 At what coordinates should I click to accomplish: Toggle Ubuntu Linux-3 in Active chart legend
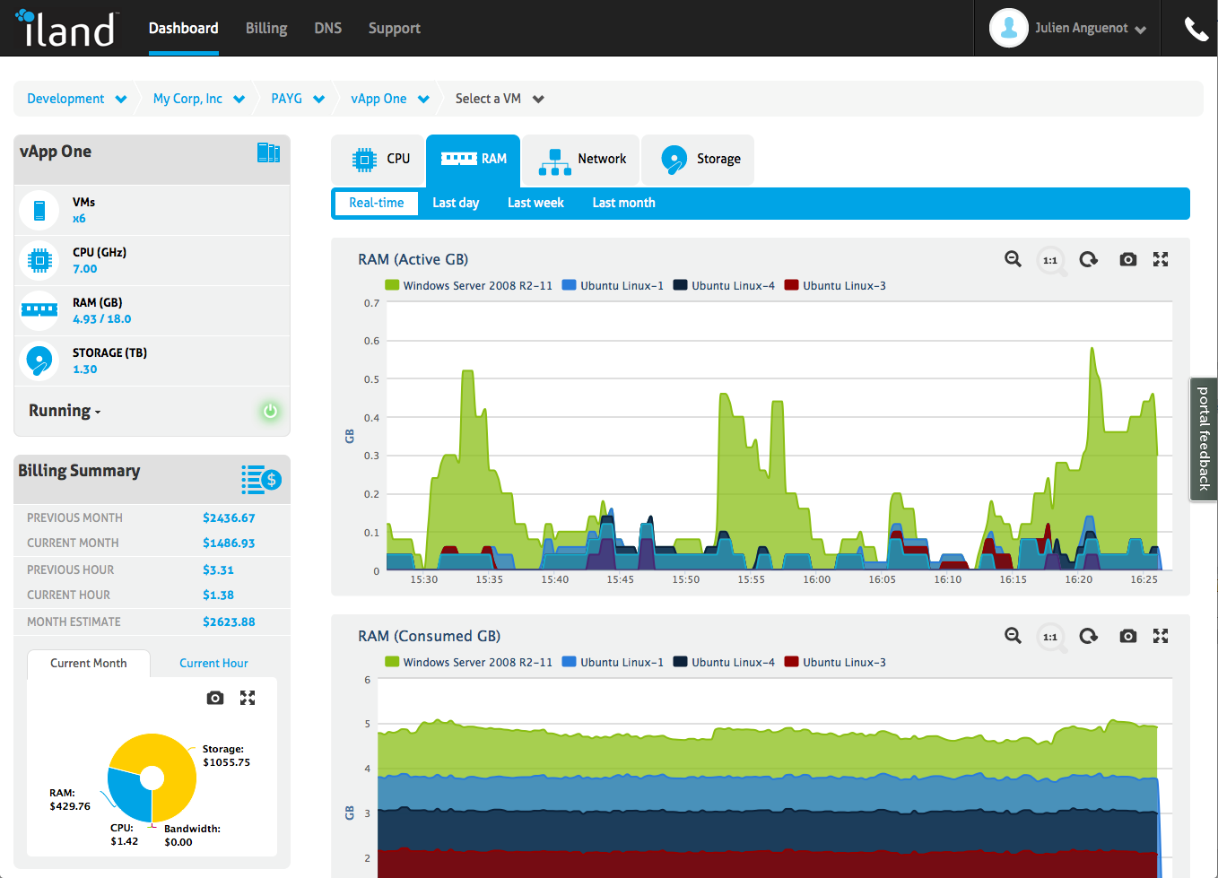pyautogui.click(x=836, y=285)
